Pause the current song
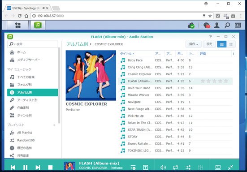The image size is (247, 172). click(25, 167)
